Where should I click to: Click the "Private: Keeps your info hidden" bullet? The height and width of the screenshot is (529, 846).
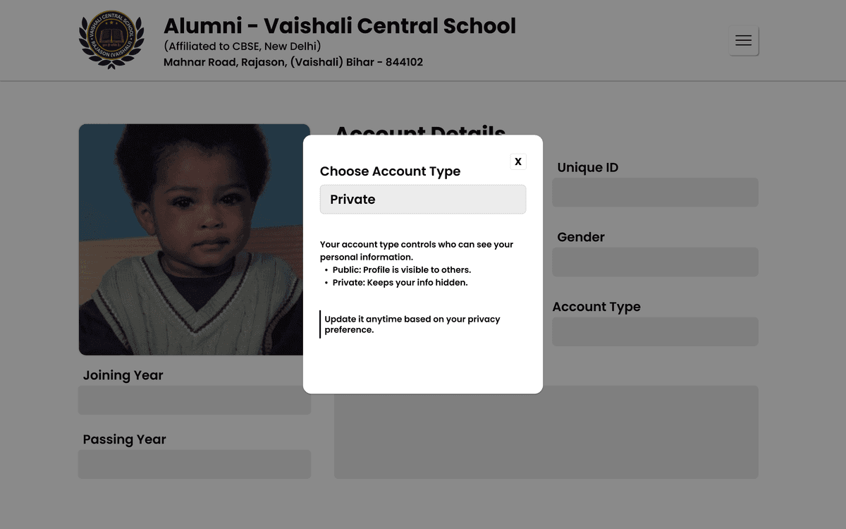click(400, 283)
